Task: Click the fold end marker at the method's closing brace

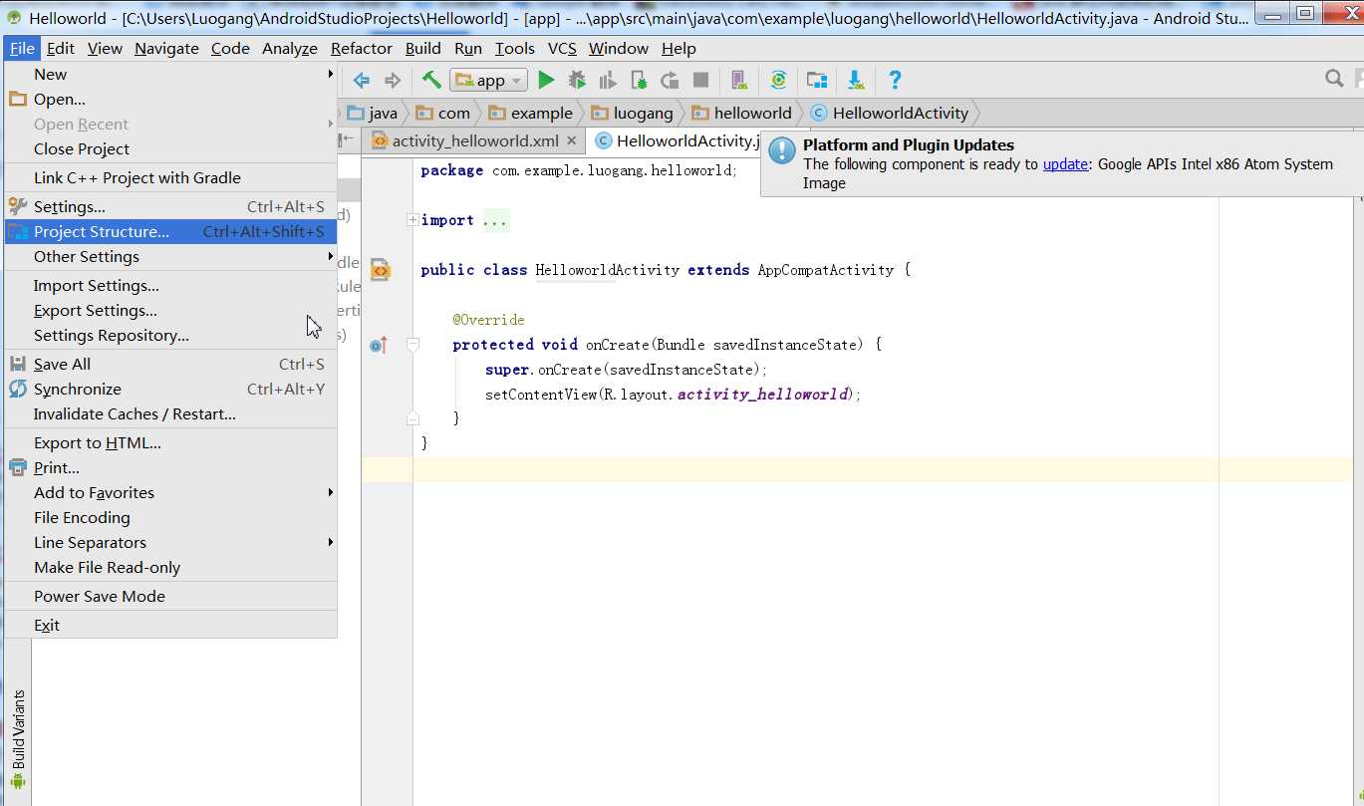Action: click(x=412, y=418)
